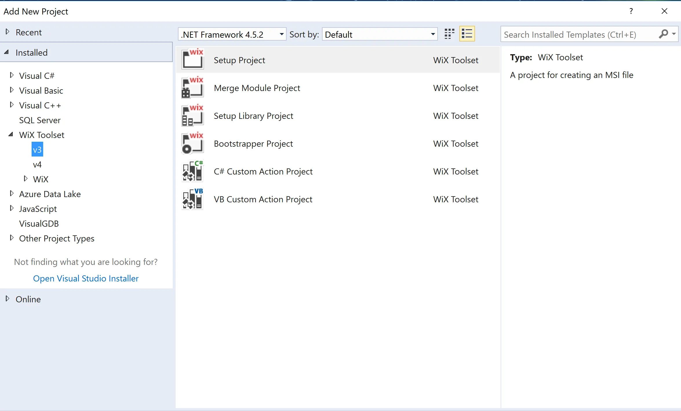Collapse the WiX Toolset tree node
The width and height of the screenshot is (681, 411).
(x=11, y=134)
